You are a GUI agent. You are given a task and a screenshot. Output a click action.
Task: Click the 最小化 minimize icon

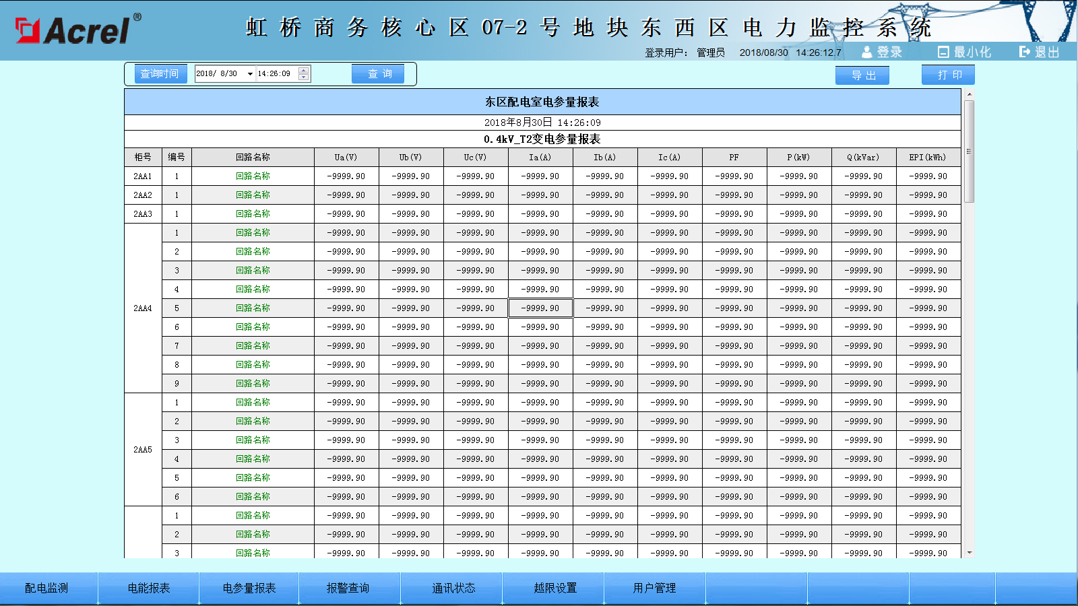pyautogui.click(x=943, y=52)
